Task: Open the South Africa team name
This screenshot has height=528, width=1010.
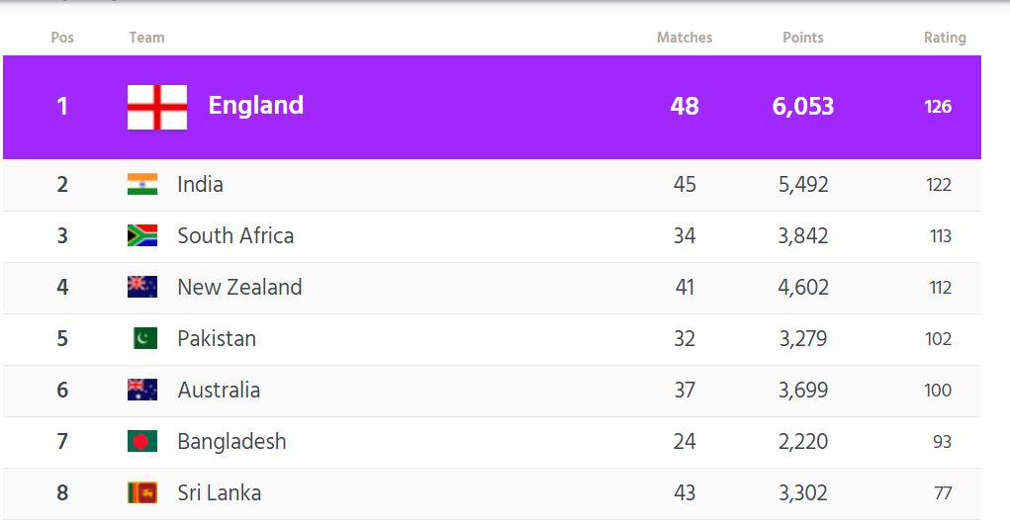Action: click(235, 235)
